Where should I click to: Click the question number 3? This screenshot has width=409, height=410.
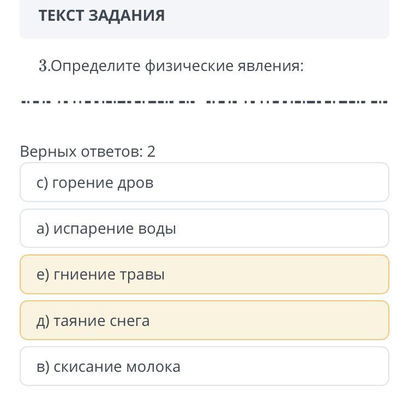click(x=43, y=66)
